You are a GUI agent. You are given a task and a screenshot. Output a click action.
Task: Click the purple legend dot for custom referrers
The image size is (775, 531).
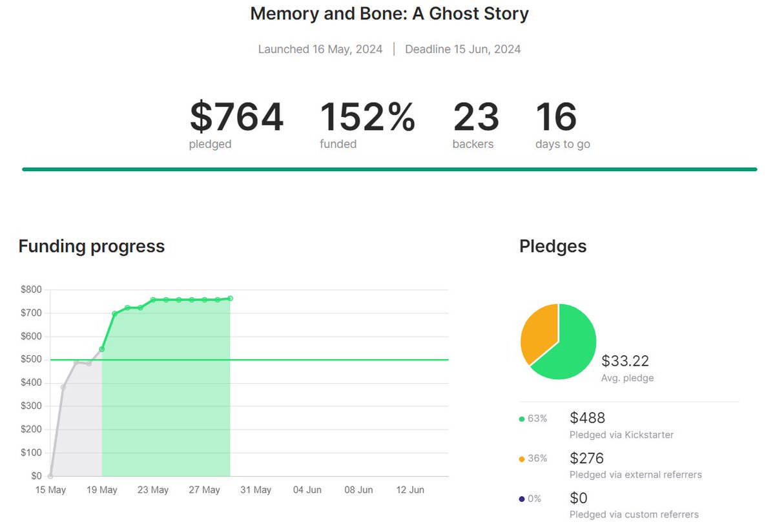[522, 499]
